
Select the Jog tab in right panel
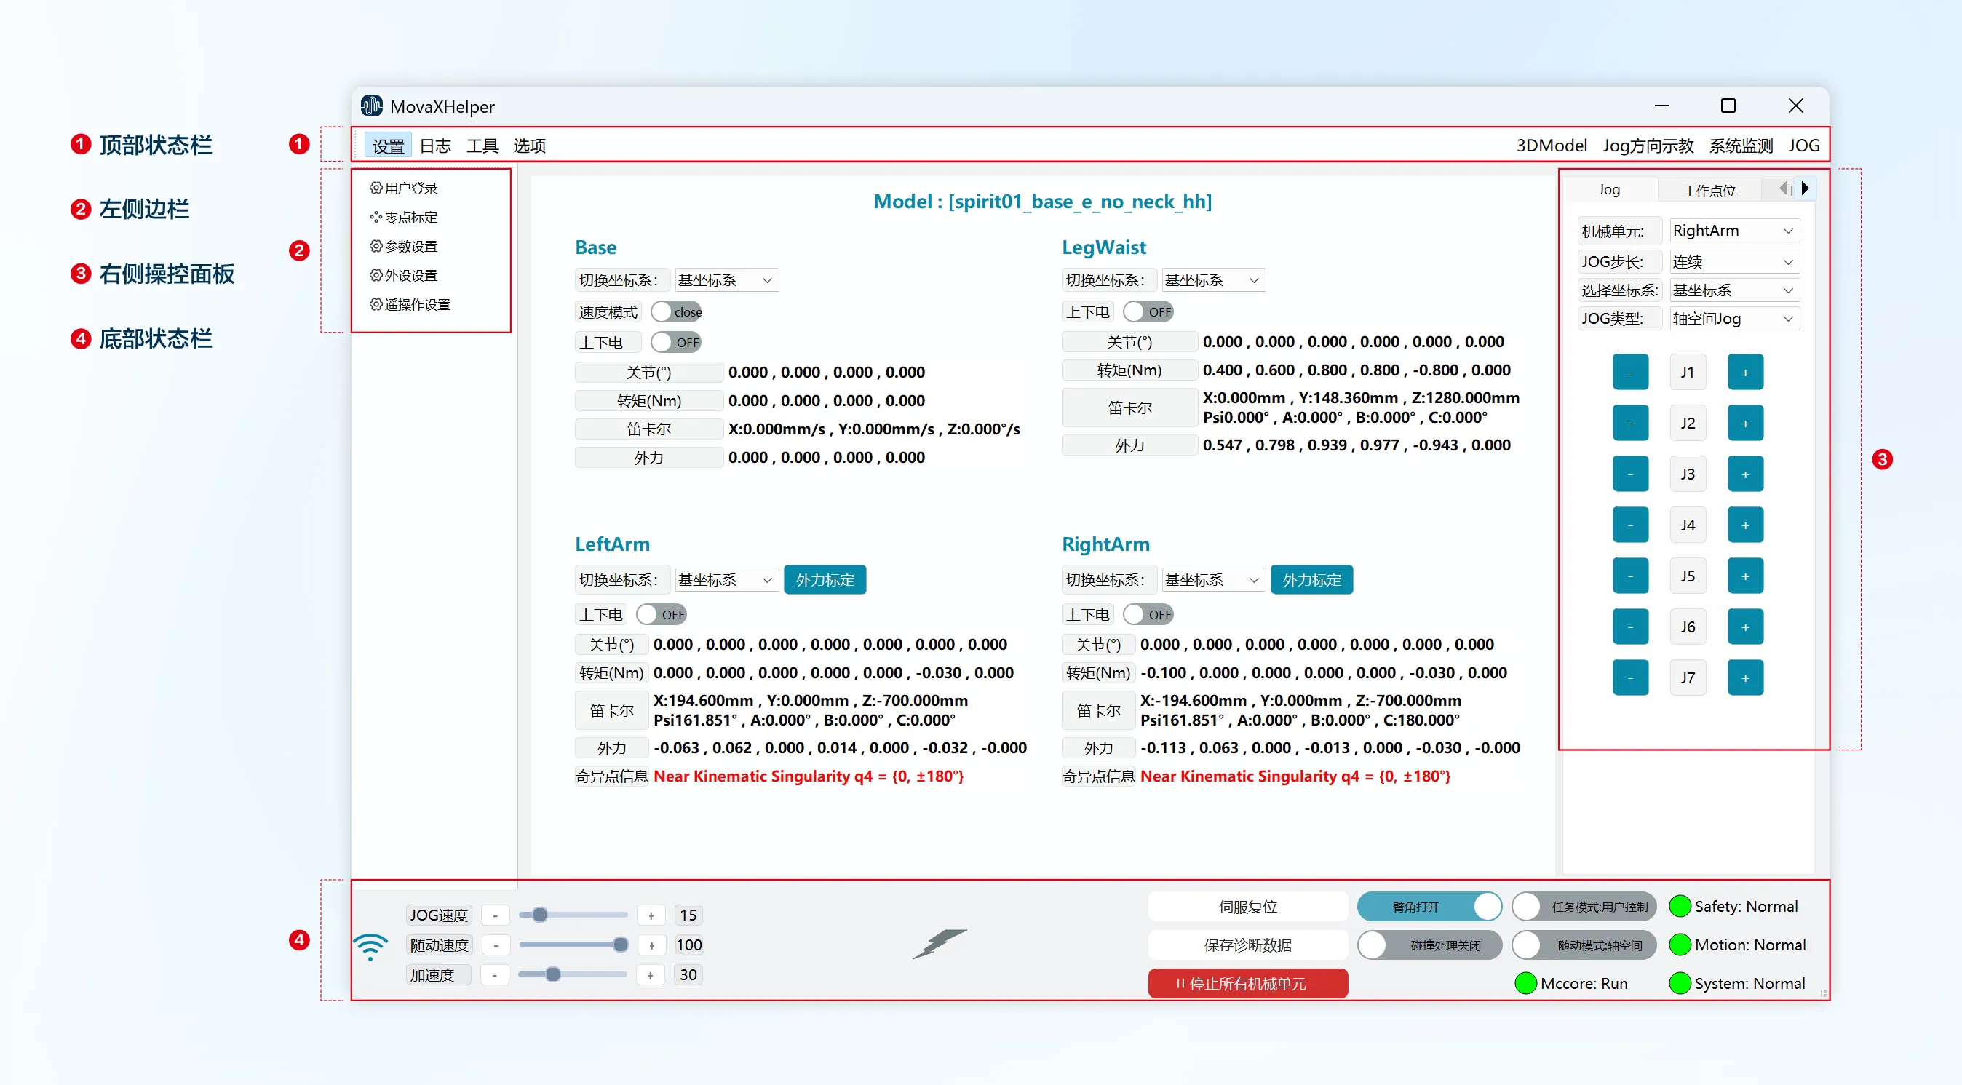1609,190
